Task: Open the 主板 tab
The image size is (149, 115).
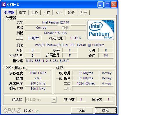Action: click(34, 13)
